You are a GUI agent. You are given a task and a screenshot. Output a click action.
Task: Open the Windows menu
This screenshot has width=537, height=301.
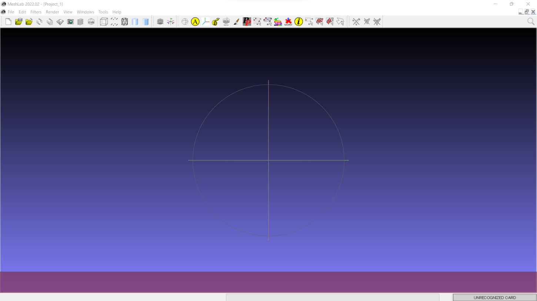[x=86, y=12]
